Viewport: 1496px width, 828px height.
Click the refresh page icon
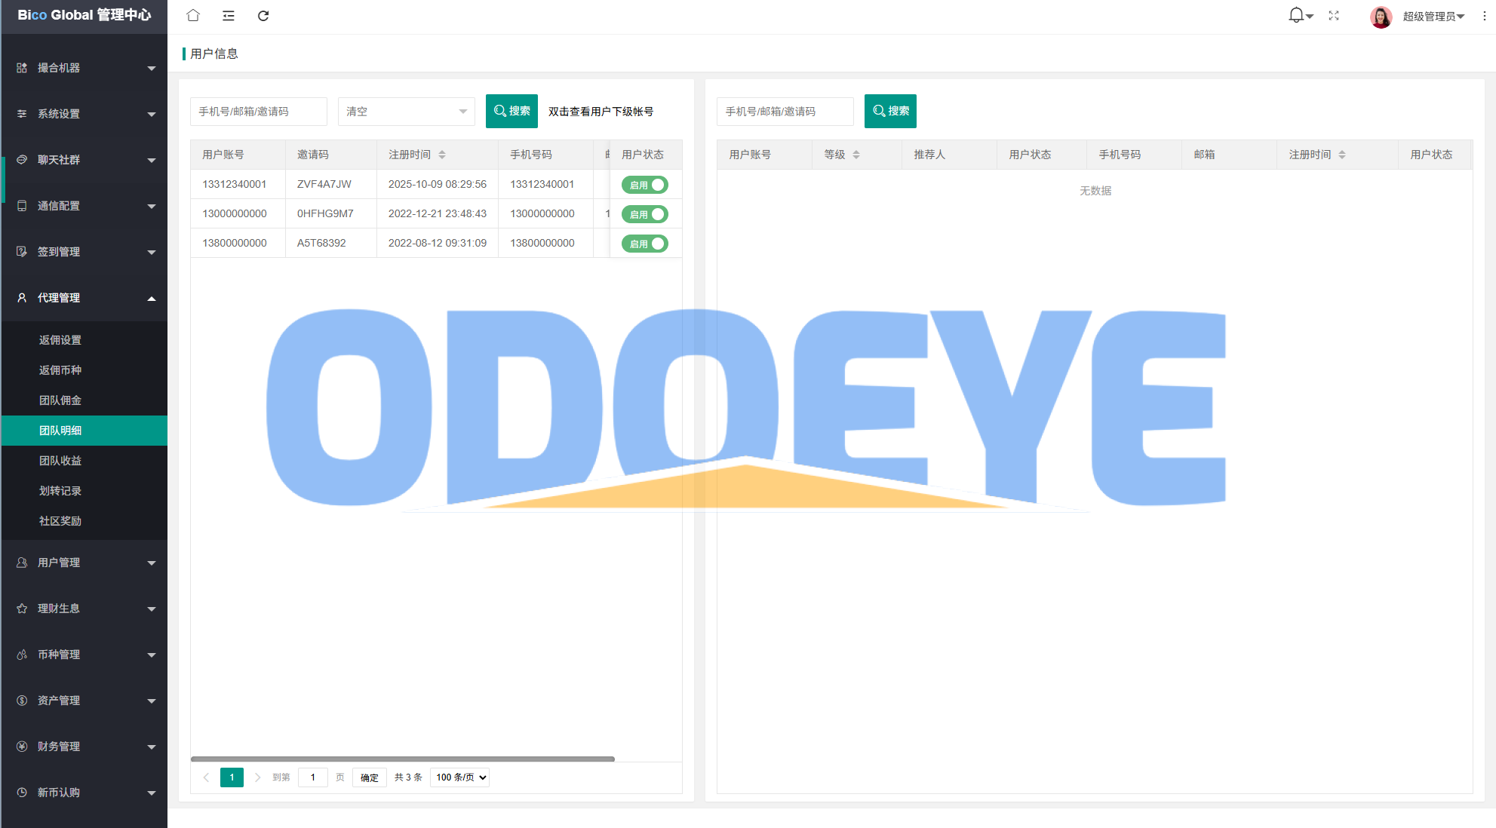point(263,15)
